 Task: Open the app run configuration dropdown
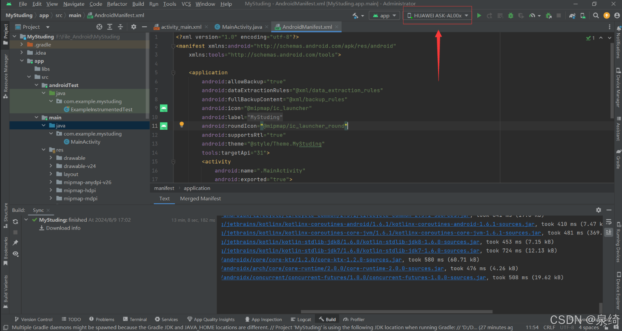384,16
